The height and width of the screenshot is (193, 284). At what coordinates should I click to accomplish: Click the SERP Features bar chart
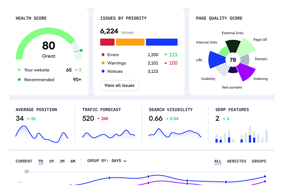pyautogui.click(x=241, y=135)
